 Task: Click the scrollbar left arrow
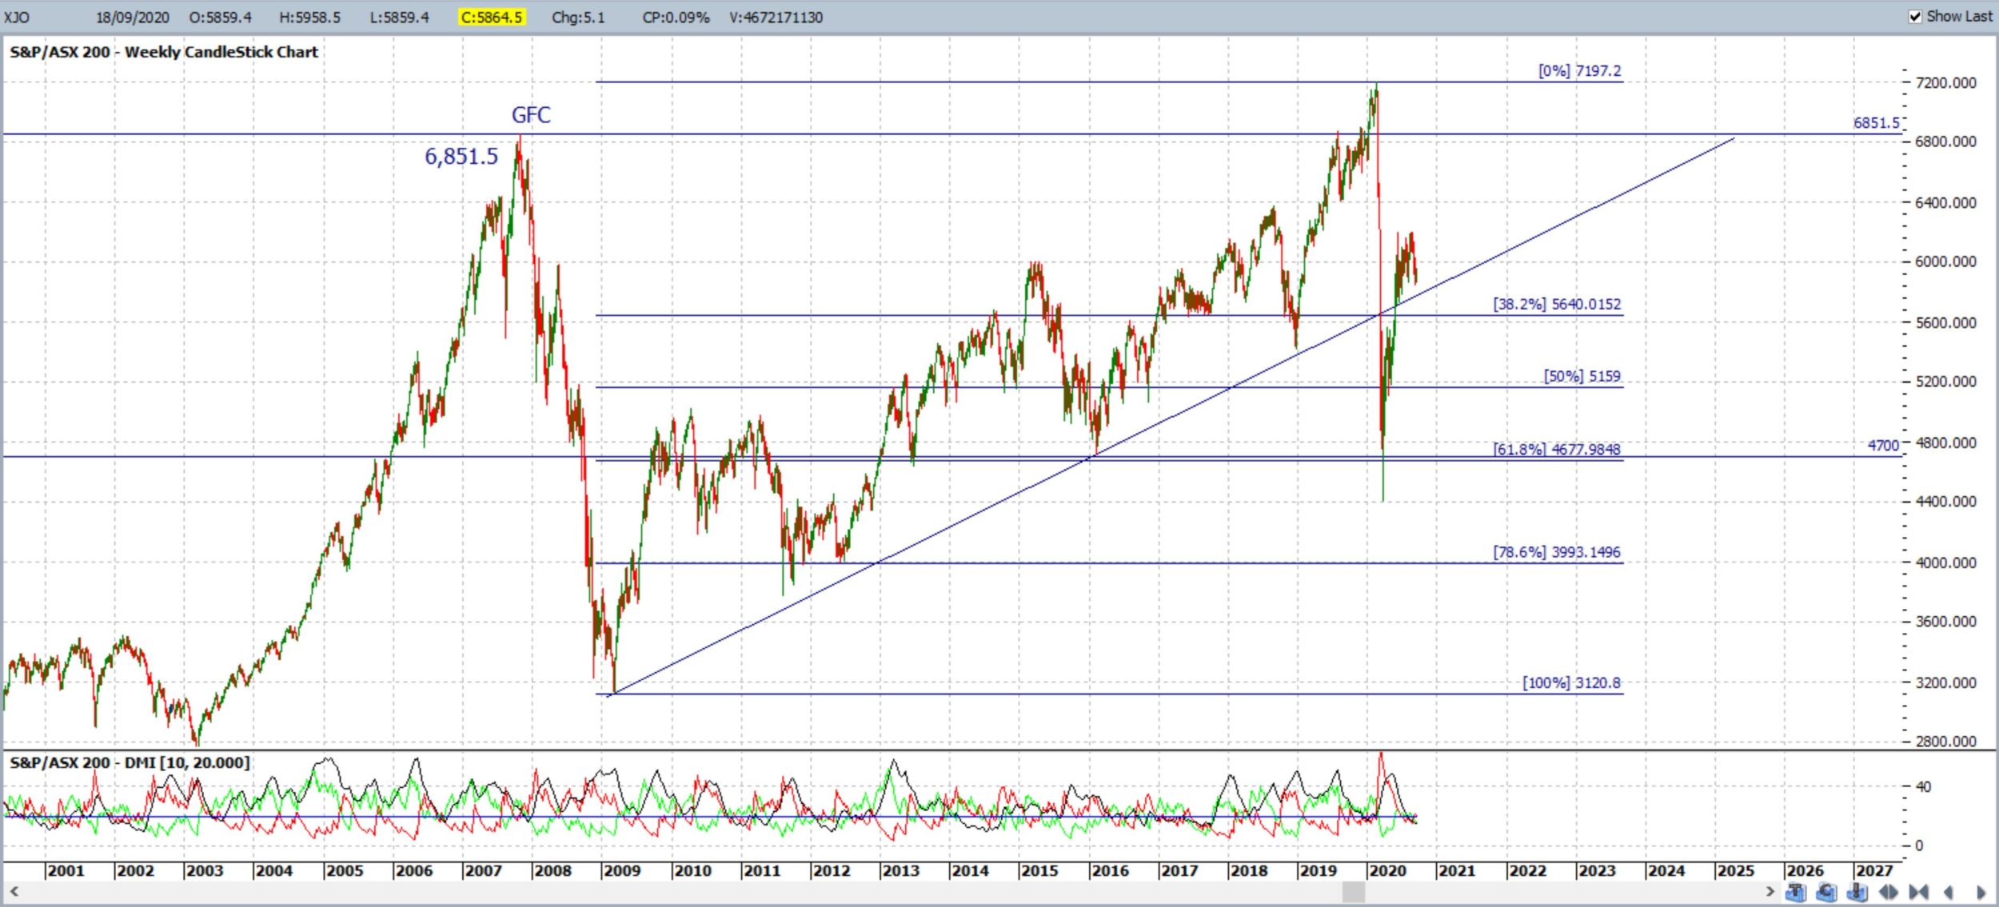pos(14,891)
